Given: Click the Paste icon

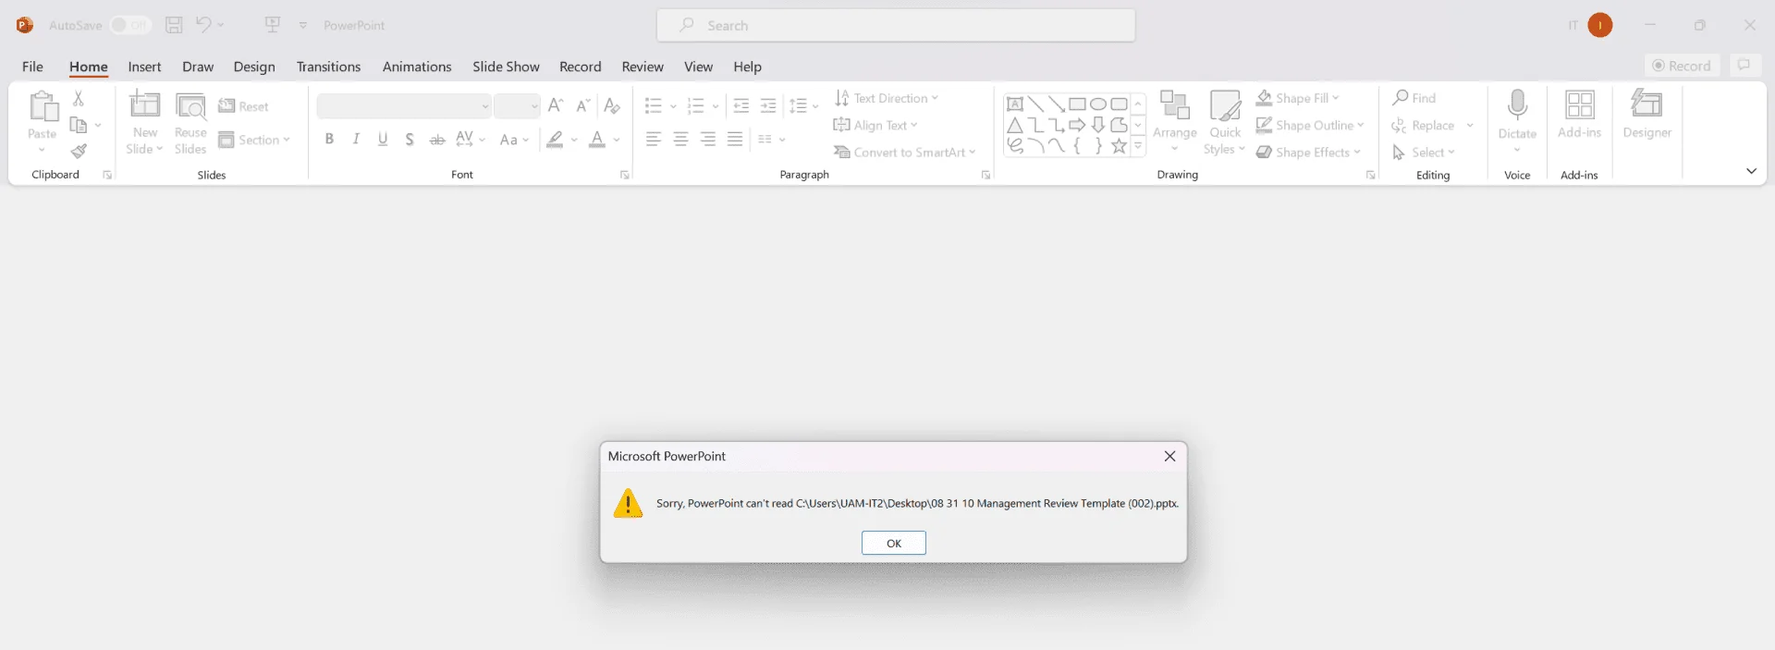Looking at the screenshot, I should pyautogui.click(x=43, y=105).
